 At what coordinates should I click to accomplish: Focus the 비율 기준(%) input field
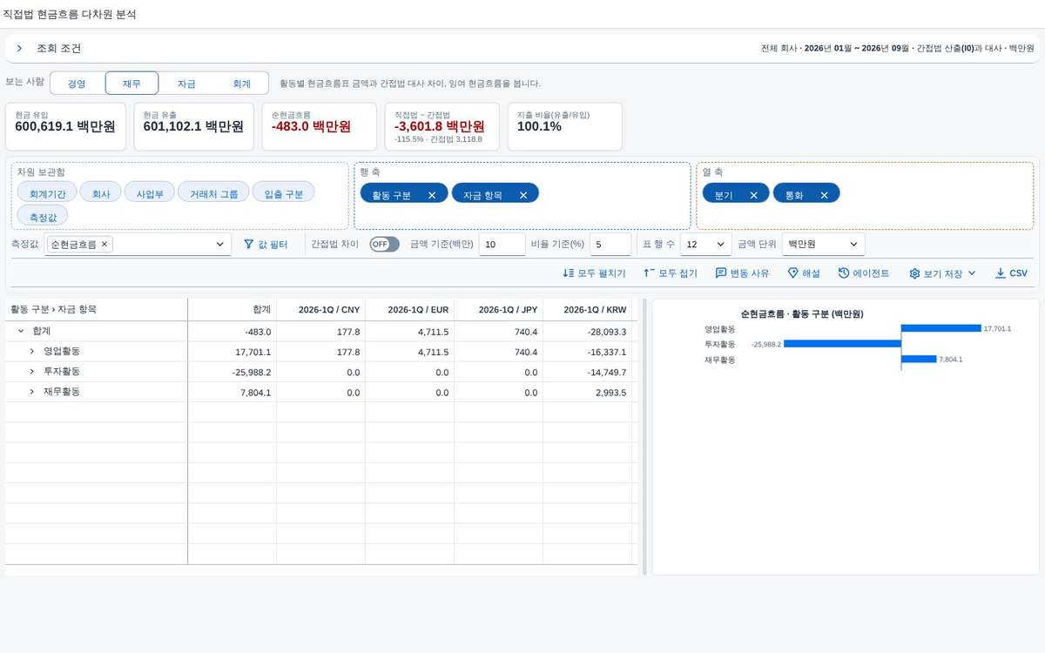click(x=610, y=245)
